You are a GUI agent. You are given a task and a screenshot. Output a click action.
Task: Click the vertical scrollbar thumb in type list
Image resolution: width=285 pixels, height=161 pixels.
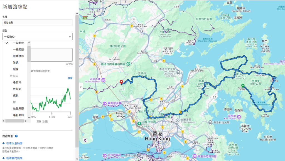click(x=29, y=54)
